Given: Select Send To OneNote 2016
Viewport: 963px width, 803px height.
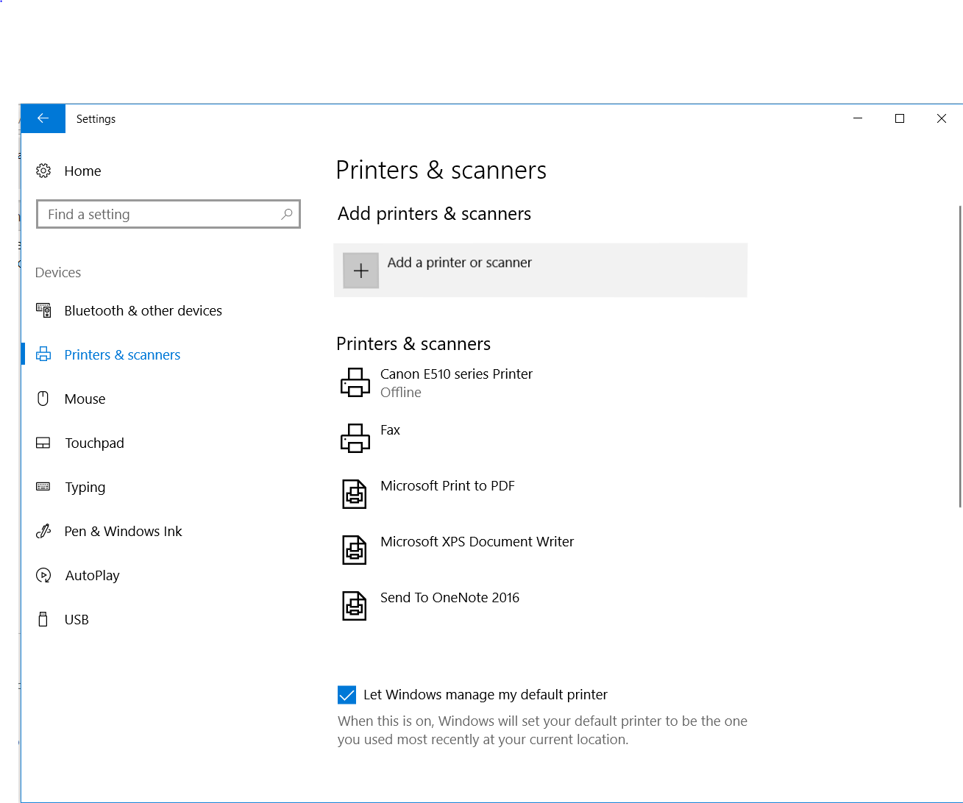Looking at the screenshot, I should [449, 597].
